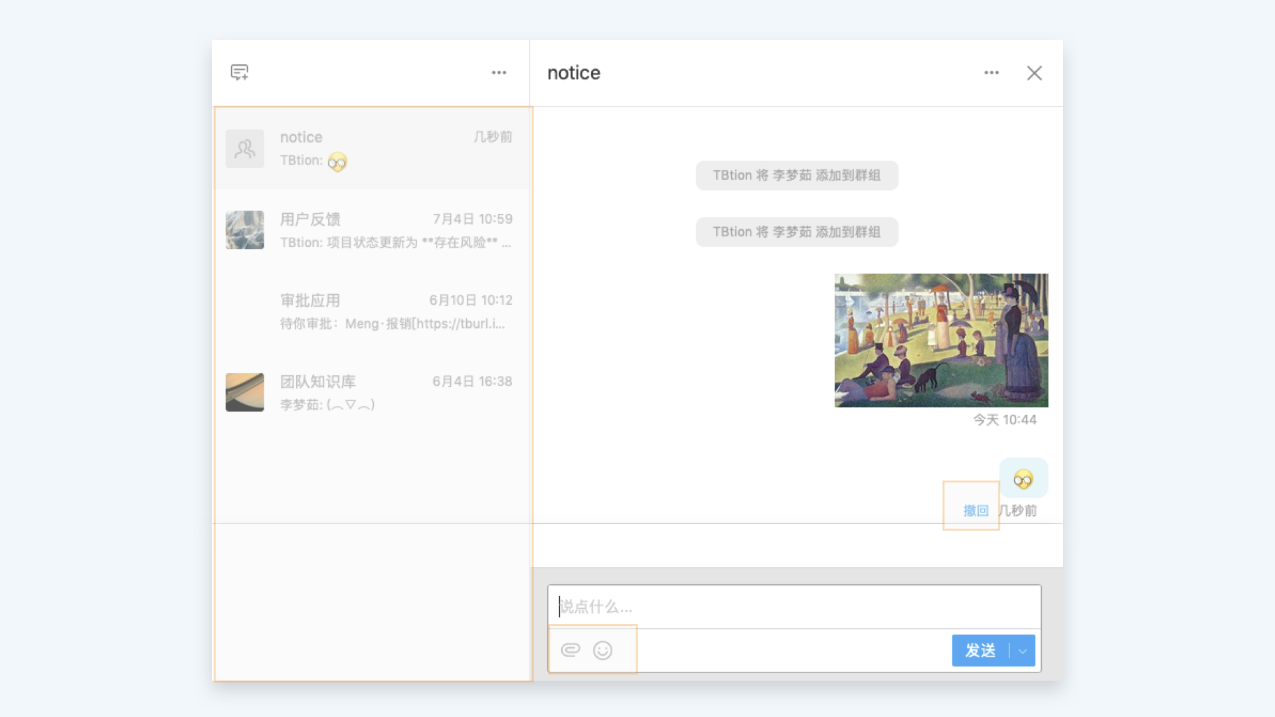Screen dimensions: 1275x717
Task: Click the 今天 10:44 timestamp
Action: click(x=1005, y=420)
